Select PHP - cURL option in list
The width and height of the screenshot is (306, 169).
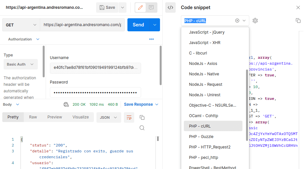213,126
